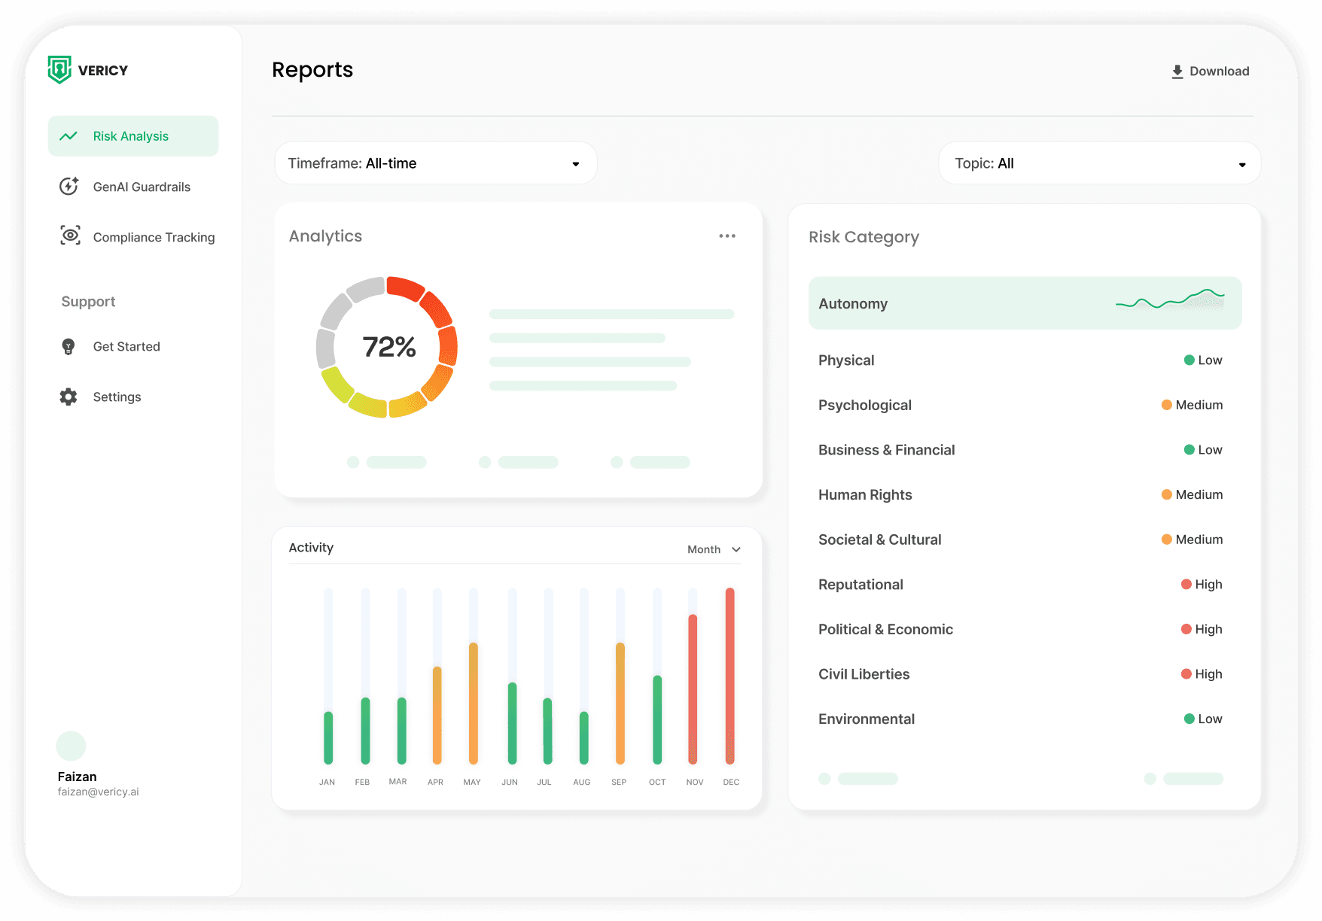This screenshot has width=1322, height=921.
Task: Click the orange MAY activity bar
Action: click(x=474, y=703)
